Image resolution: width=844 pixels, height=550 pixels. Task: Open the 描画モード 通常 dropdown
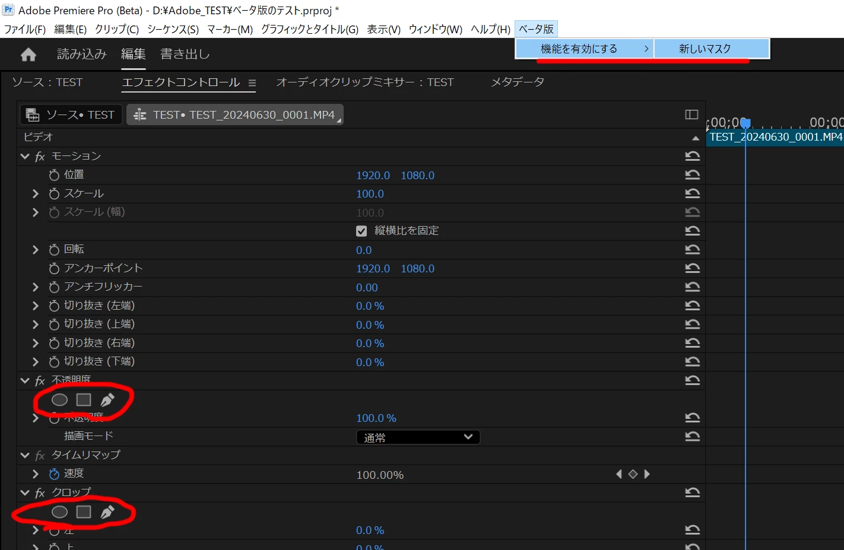(x=418, y=437)
